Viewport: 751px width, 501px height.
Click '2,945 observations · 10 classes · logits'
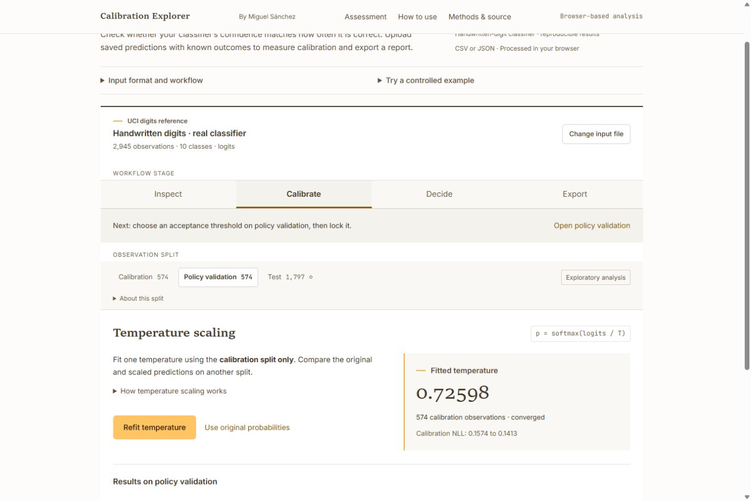[174, 147]
